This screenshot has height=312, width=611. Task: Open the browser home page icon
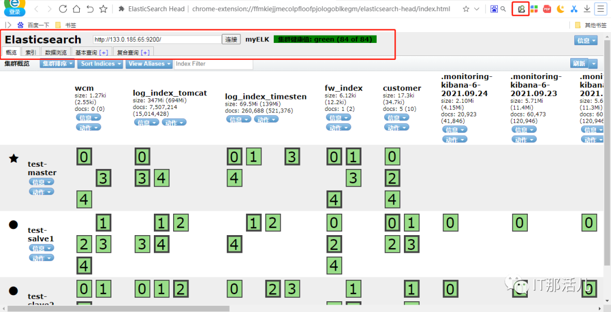(76, 8)
